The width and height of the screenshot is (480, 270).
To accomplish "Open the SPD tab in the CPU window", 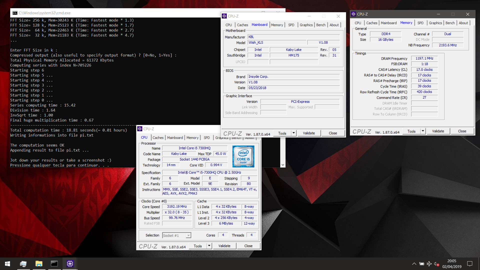I will coord(206,137).
